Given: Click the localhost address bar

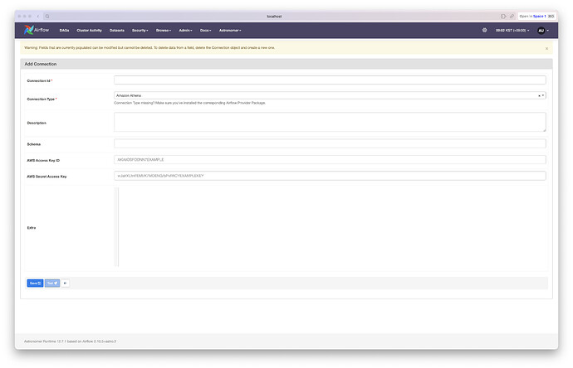Looking at the screenshot, I should (x=274, y=17).
